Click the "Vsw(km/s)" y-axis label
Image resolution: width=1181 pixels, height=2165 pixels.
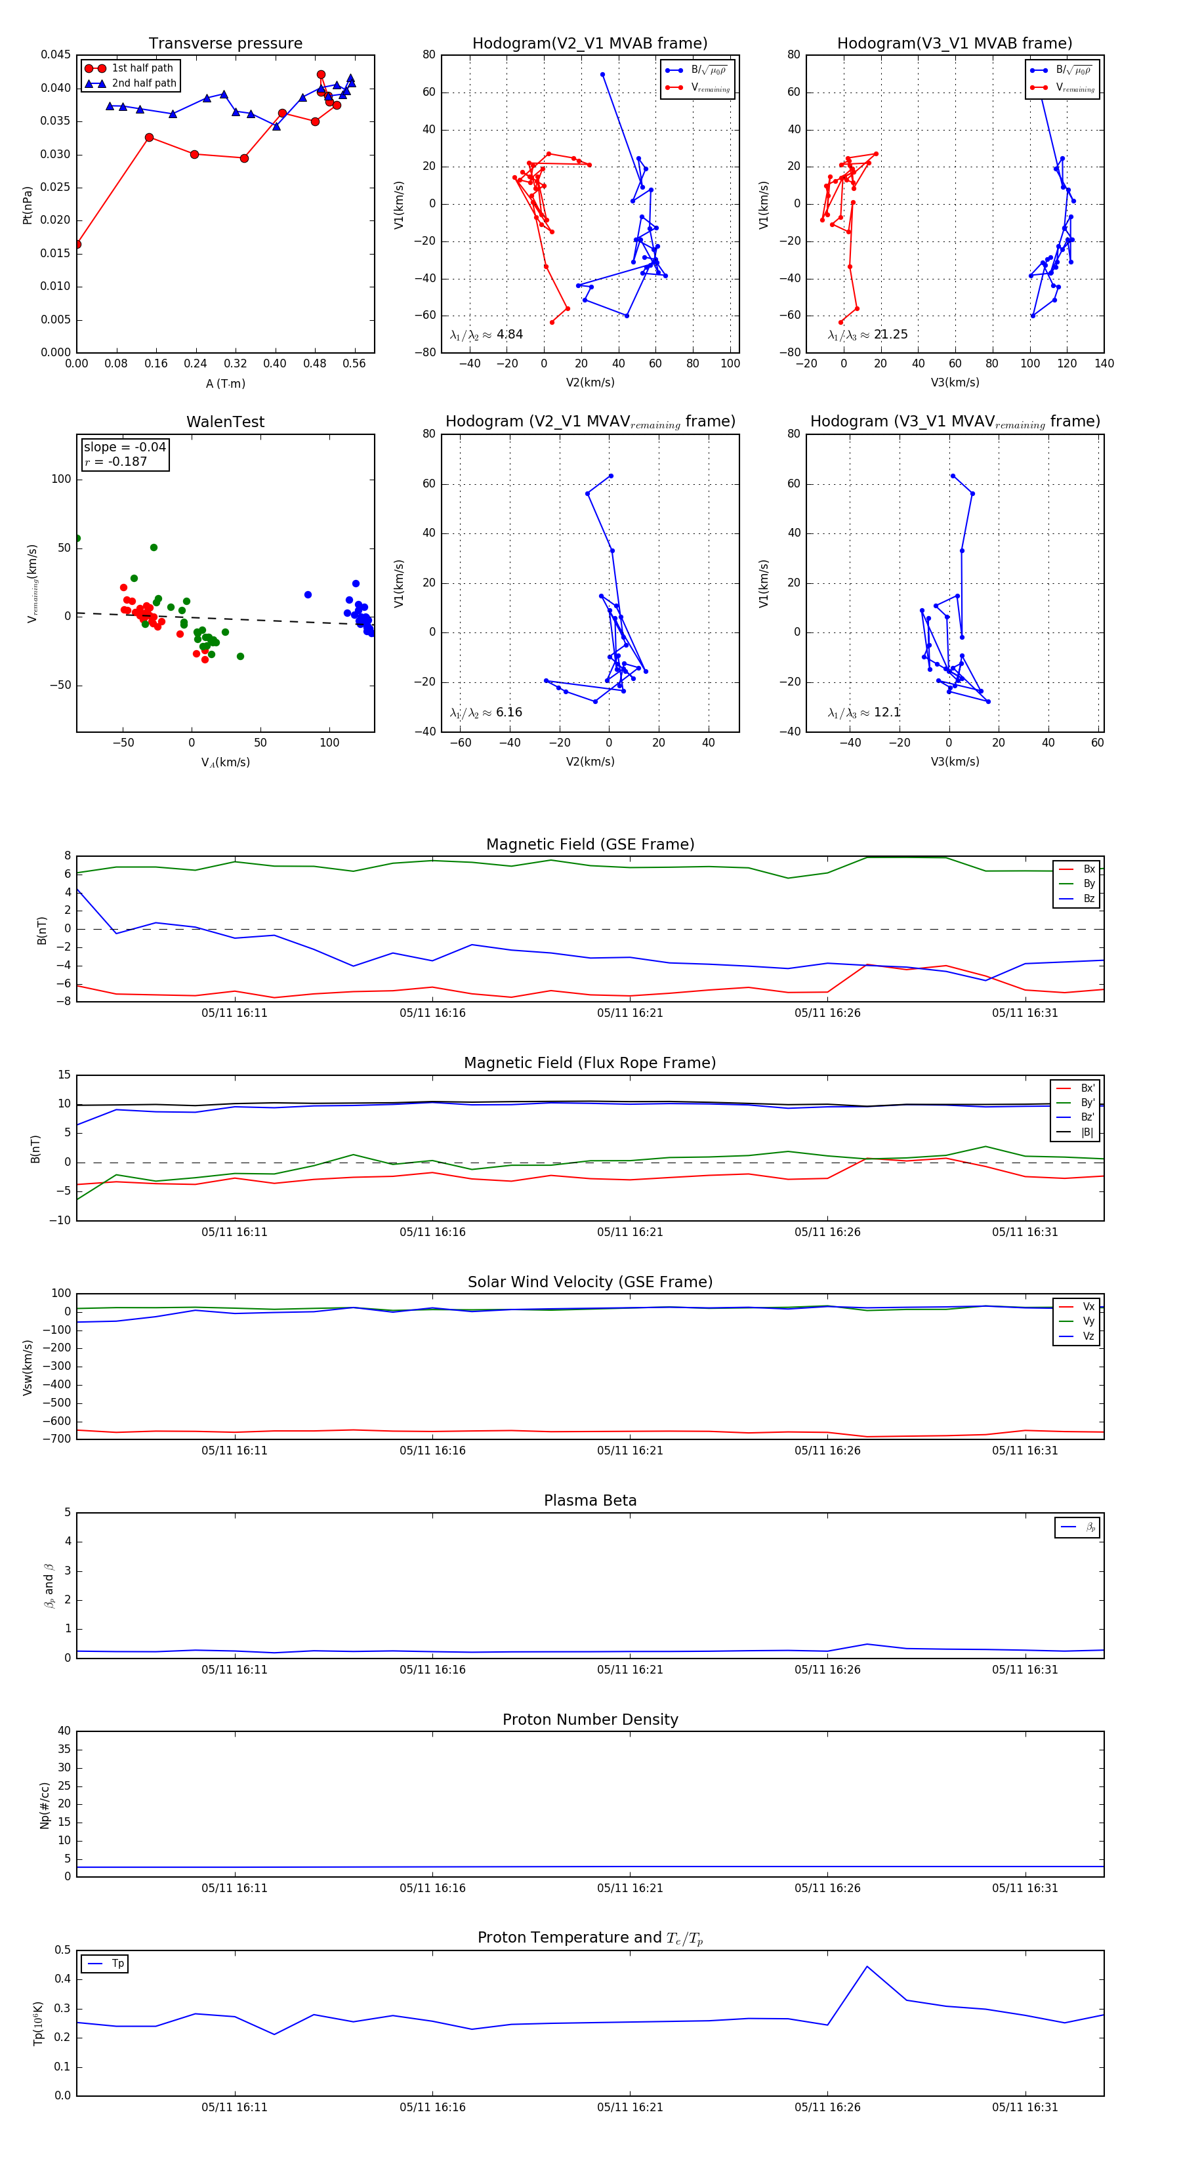[x=28, y=1367]
